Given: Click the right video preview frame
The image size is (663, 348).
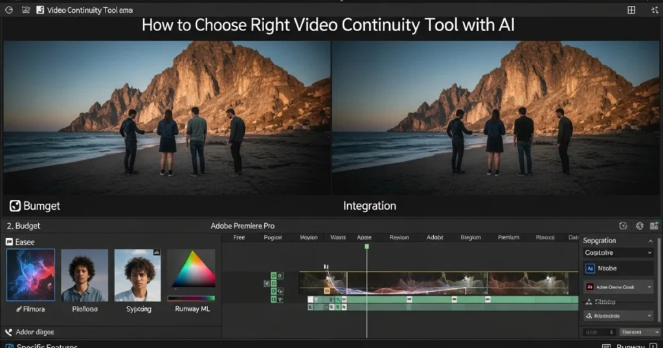Looking at the screenshot, I should (495, 118).
